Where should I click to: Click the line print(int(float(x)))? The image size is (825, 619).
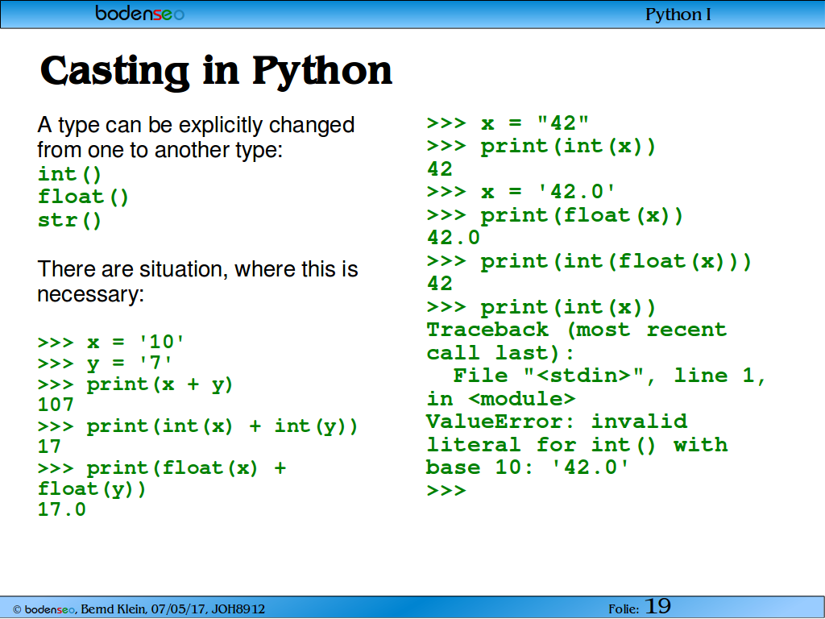(589, 262)
